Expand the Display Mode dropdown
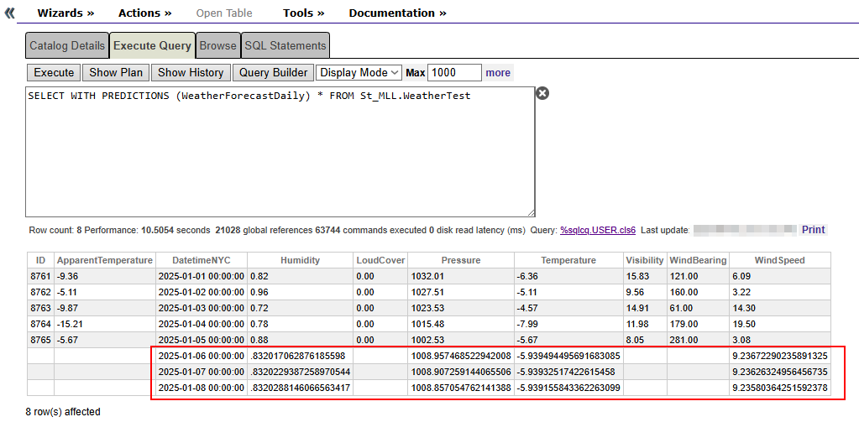Screen dimensions: 859x443 [359, 73]
